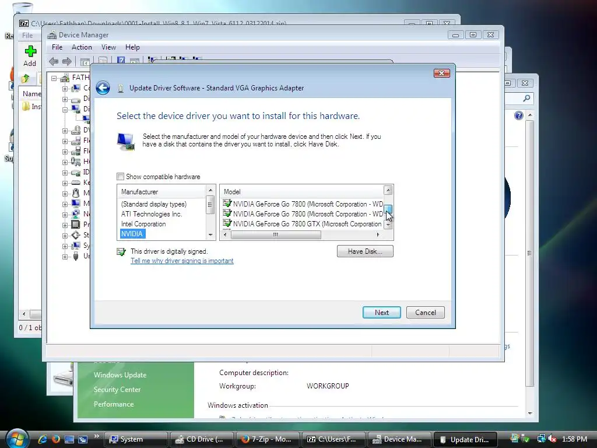
Task: Click the Switch between windows Quick Launch icon
Action: pos(83,439)
